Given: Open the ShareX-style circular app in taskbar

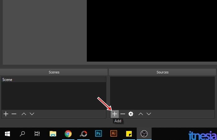Looking at the screenshot, I should [x=83, y=134].
